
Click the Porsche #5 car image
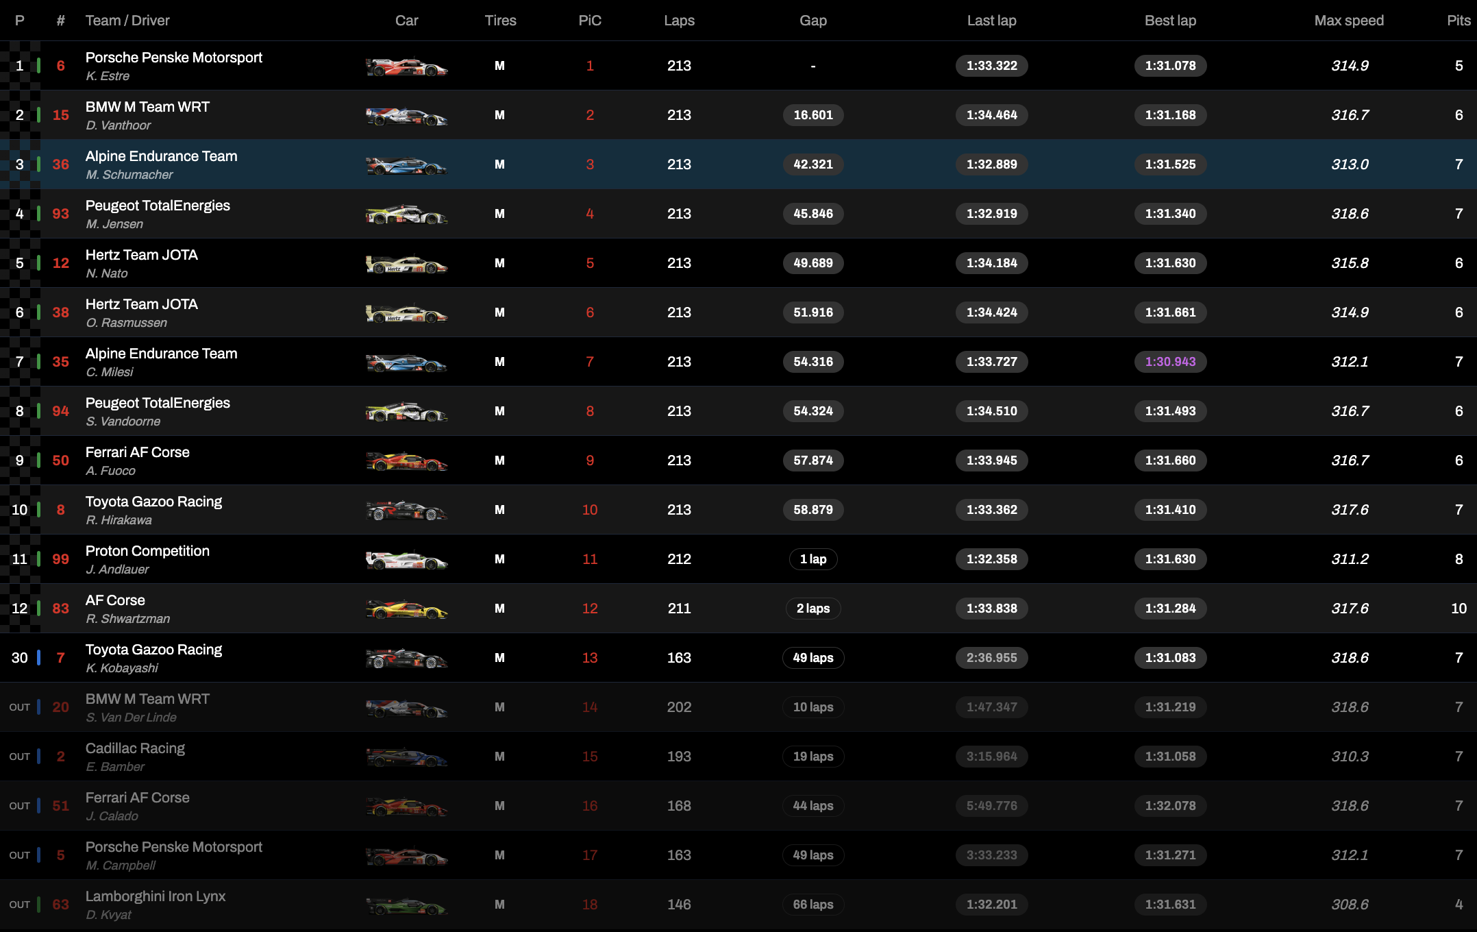pyautogui.click(x=407, y=856)
